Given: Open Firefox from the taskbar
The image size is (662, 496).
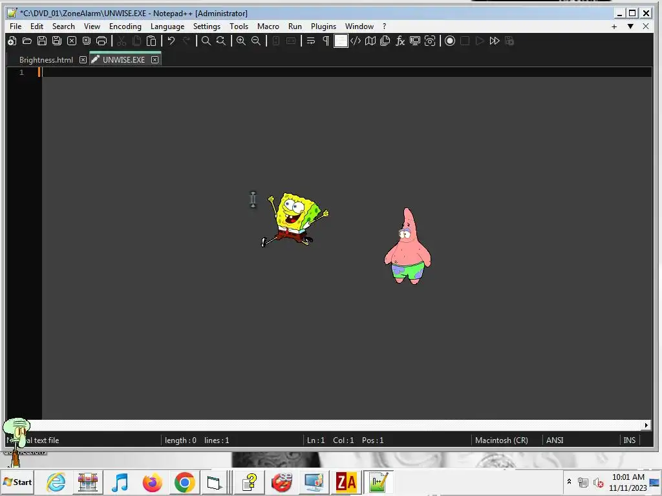Looking at the screenshot, I should [x=153, y=482].
